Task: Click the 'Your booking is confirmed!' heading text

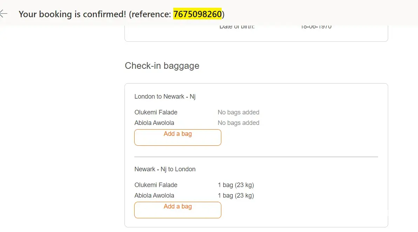Action: (72, 14)
